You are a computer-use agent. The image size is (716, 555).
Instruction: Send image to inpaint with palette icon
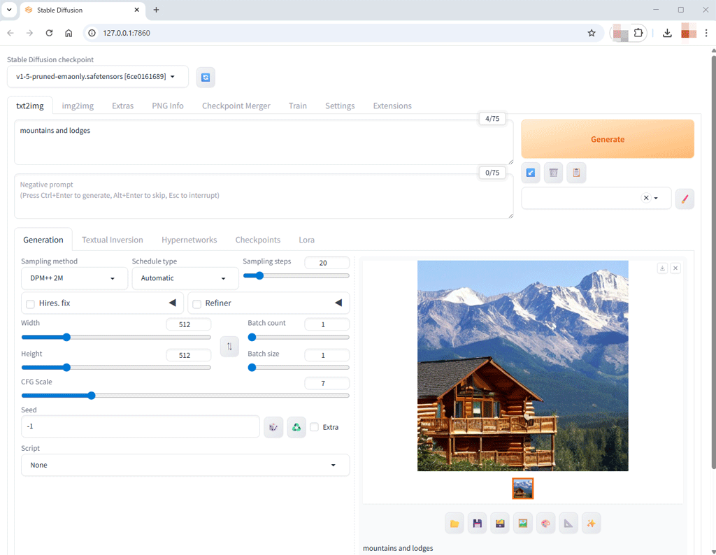(x=545, y=523)
